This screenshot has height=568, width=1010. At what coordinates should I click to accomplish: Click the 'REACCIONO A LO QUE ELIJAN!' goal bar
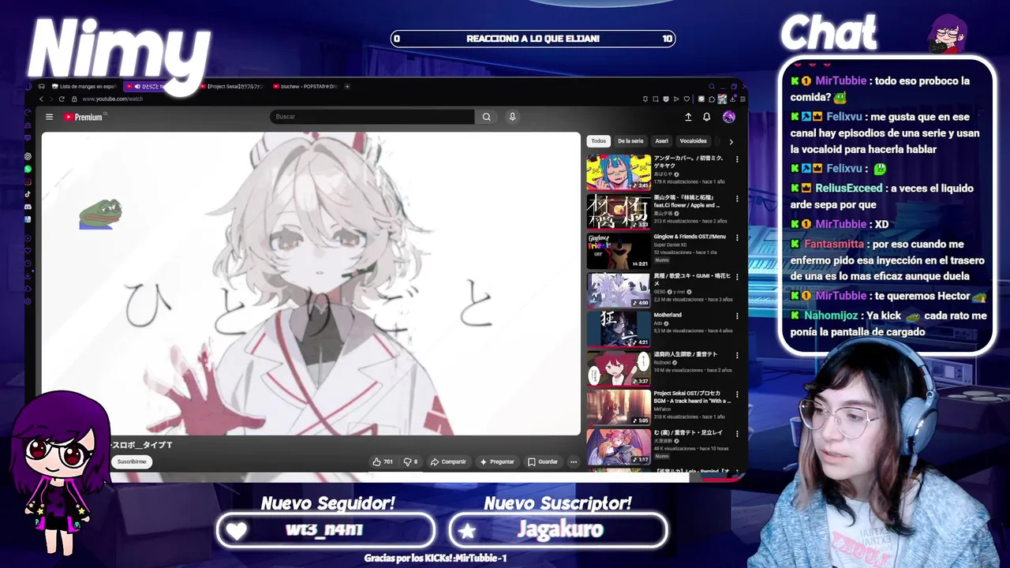pyautogui.click(x=533, y=39)
